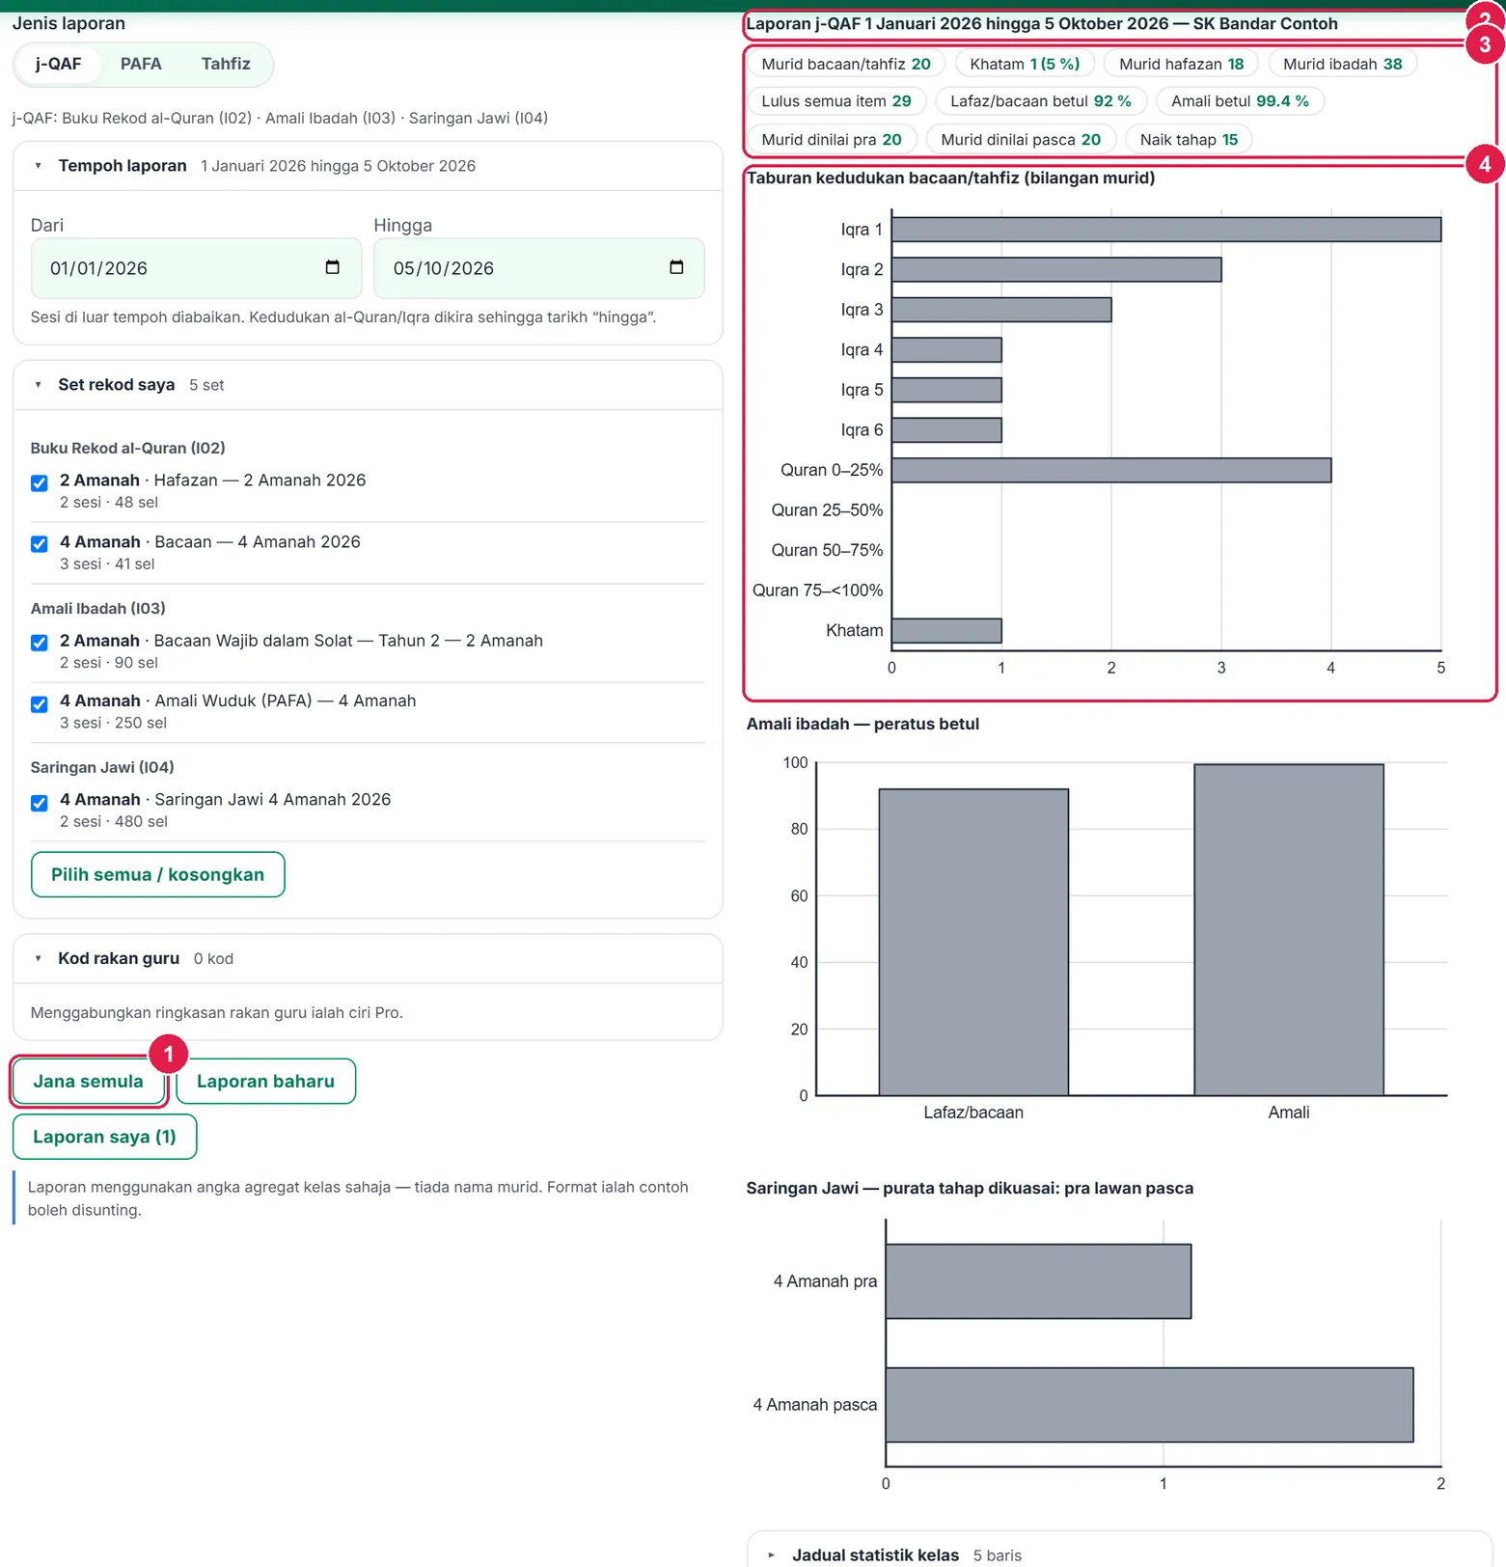Click the Lafaz/bacaan bar in Amali ibadah chart
The width and height of the screenshot is (1506, 1567).
click(x=973, y=942)
